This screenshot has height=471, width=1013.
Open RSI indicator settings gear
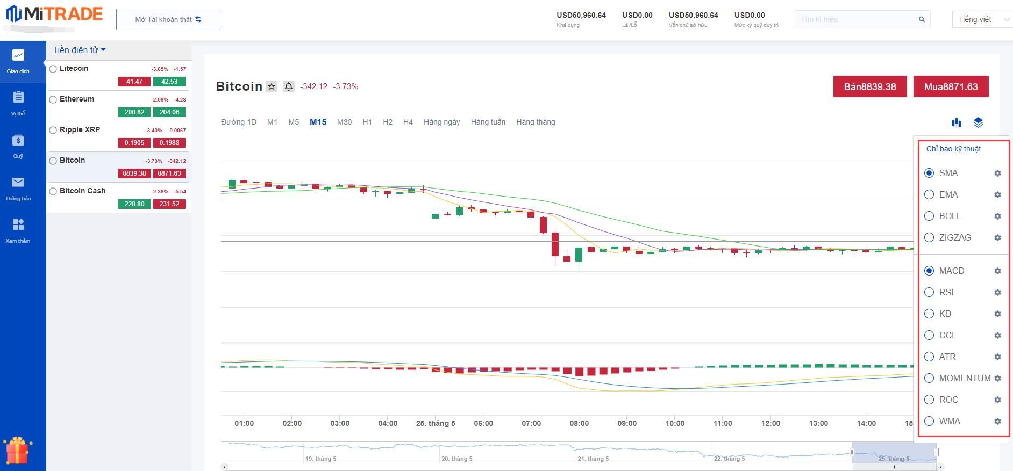click(997, 292)
